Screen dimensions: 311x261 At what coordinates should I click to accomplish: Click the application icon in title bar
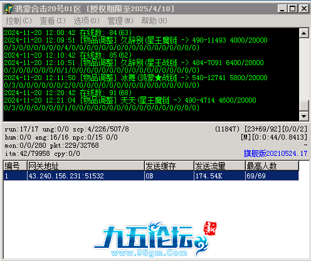9,9
